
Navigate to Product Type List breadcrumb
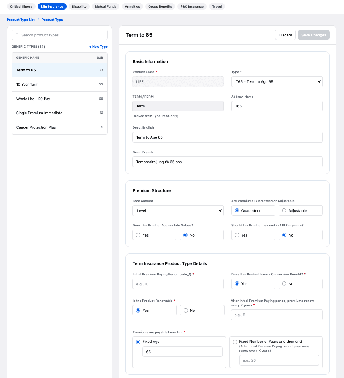[21, 20]
